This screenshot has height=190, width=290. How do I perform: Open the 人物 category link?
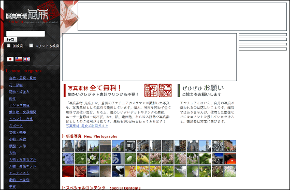pos(12,153)
